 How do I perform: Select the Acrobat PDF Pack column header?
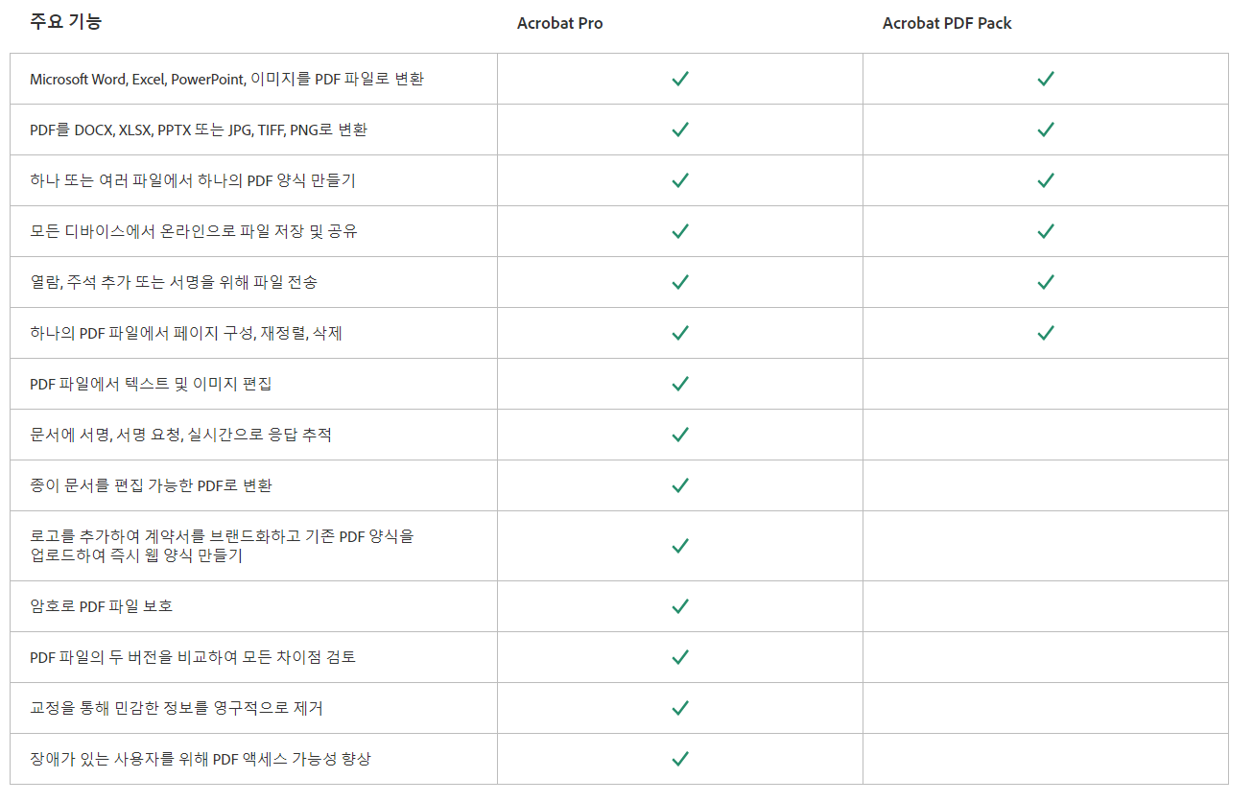947,23
